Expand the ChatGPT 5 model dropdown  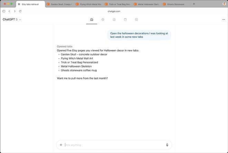[x=12, y=20]
